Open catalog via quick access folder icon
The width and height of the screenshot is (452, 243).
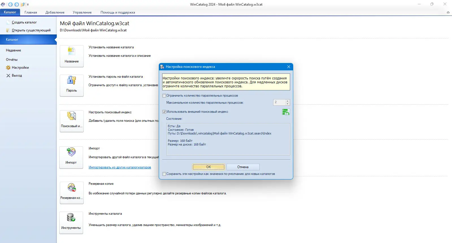[23, 5]
